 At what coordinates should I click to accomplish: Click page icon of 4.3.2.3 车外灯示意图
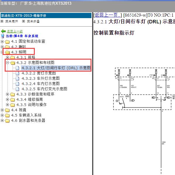click(18, 79)
